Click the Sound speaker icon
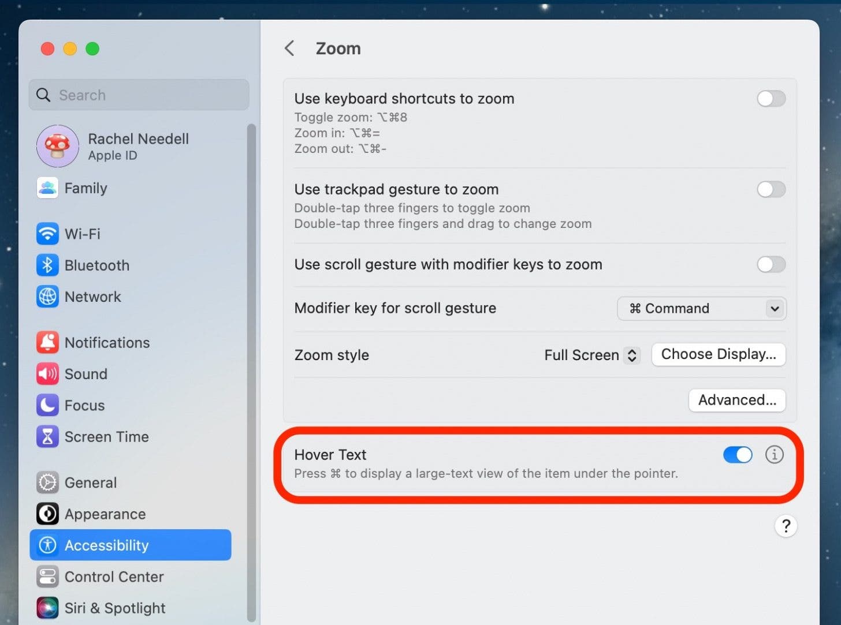This screenshot has height=625, width=841. pyautogui.click(x=47, y=374)
